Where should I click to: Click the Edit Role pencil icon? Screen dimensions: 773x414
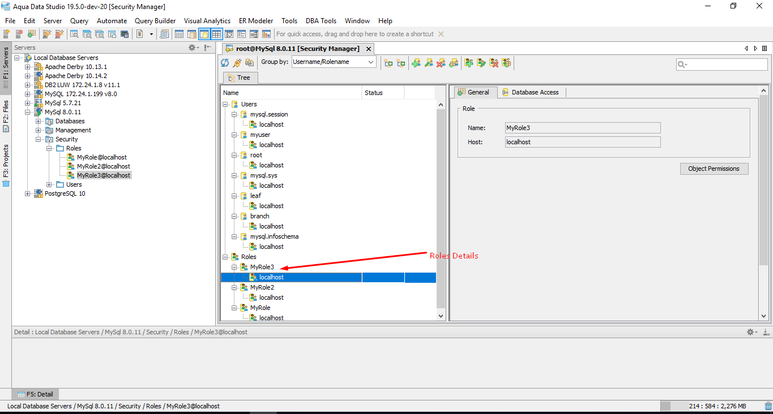click(x=481, y=63)
